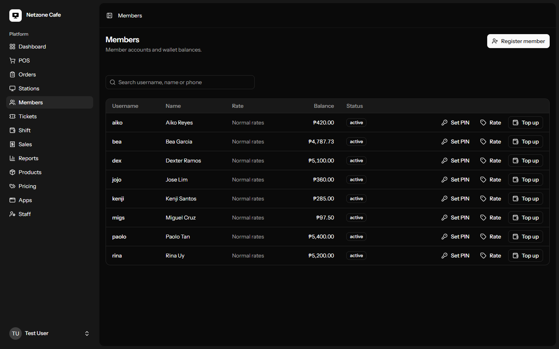Set PIN for aiko
559x349 pixels.
point(455,123)
